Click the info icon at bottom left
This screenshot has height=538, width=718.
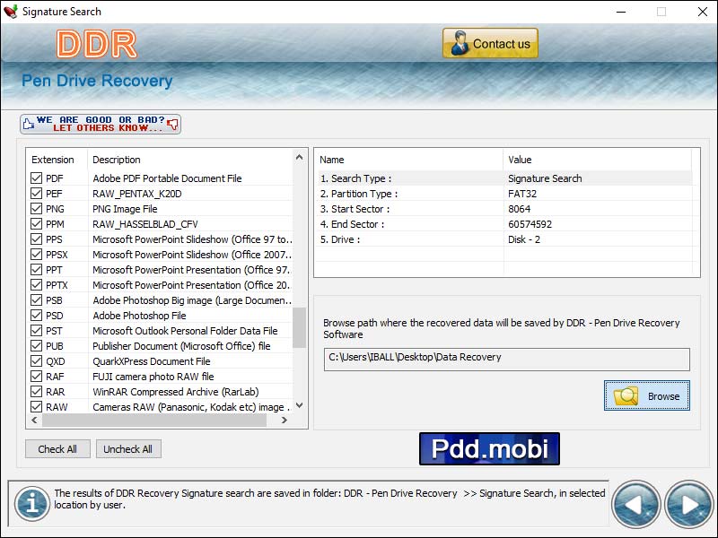pyautogui.click(x=32, y=504)
